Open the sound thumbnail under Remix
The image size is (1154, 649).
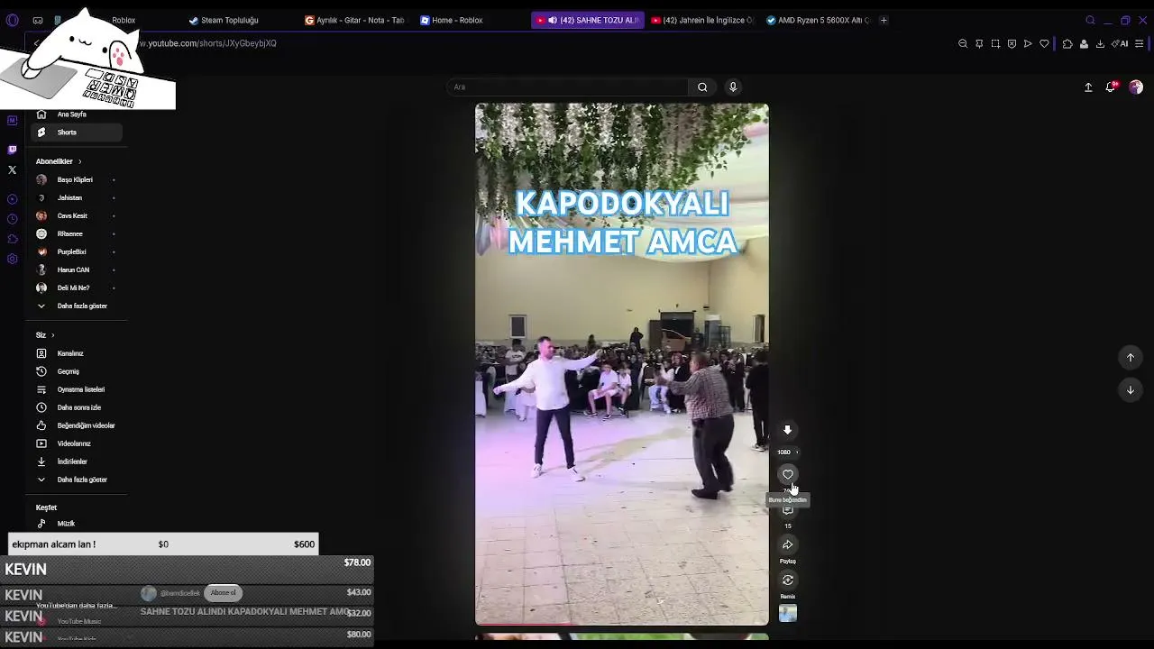coord(788,614)
